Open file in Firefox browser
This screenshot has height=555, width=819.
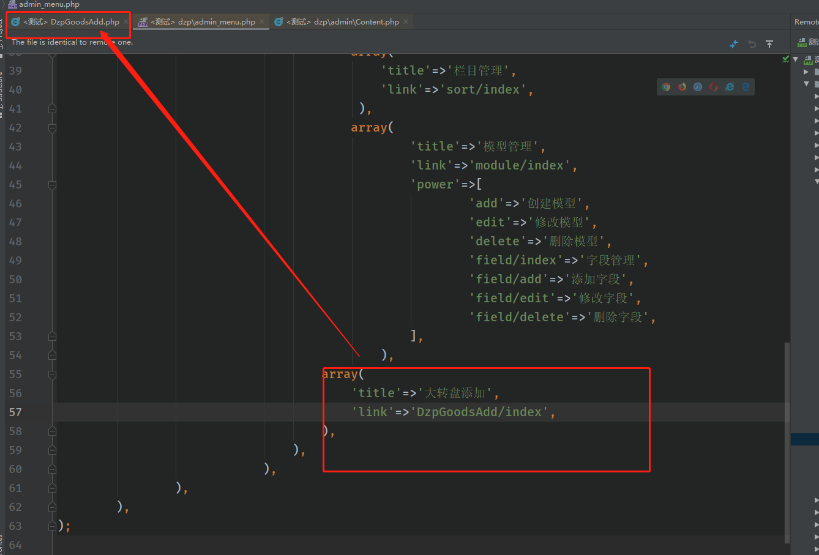tap(682, 87)
